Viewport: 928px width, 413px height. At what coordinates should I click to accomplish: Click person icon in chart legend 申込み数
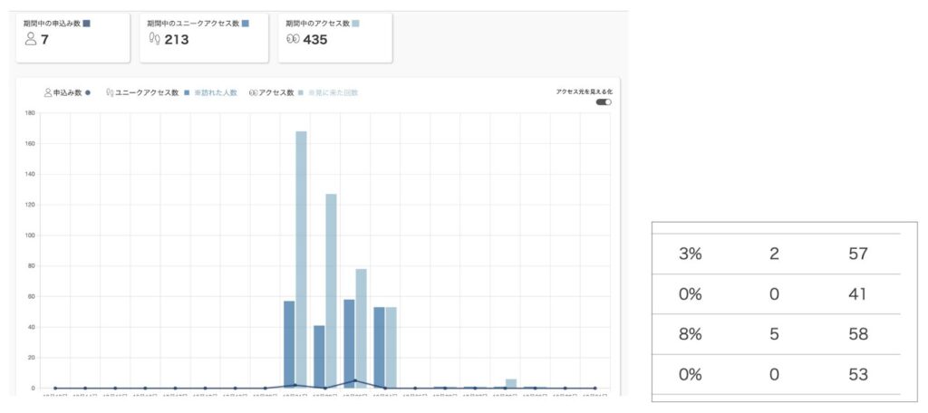coord(48,93)
